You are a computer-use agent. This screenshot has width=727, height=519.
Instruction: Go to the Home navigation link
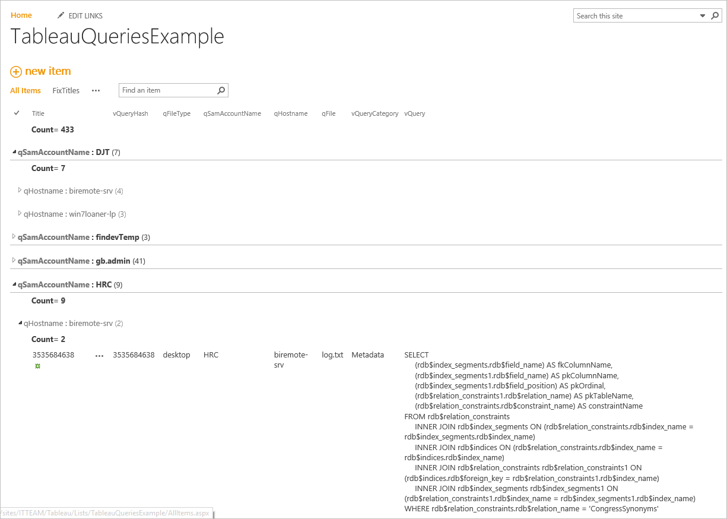coord(21,15)
